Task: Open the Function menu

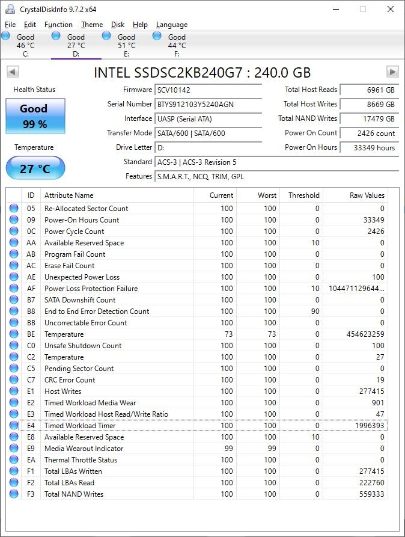Action: pos(58,25)
